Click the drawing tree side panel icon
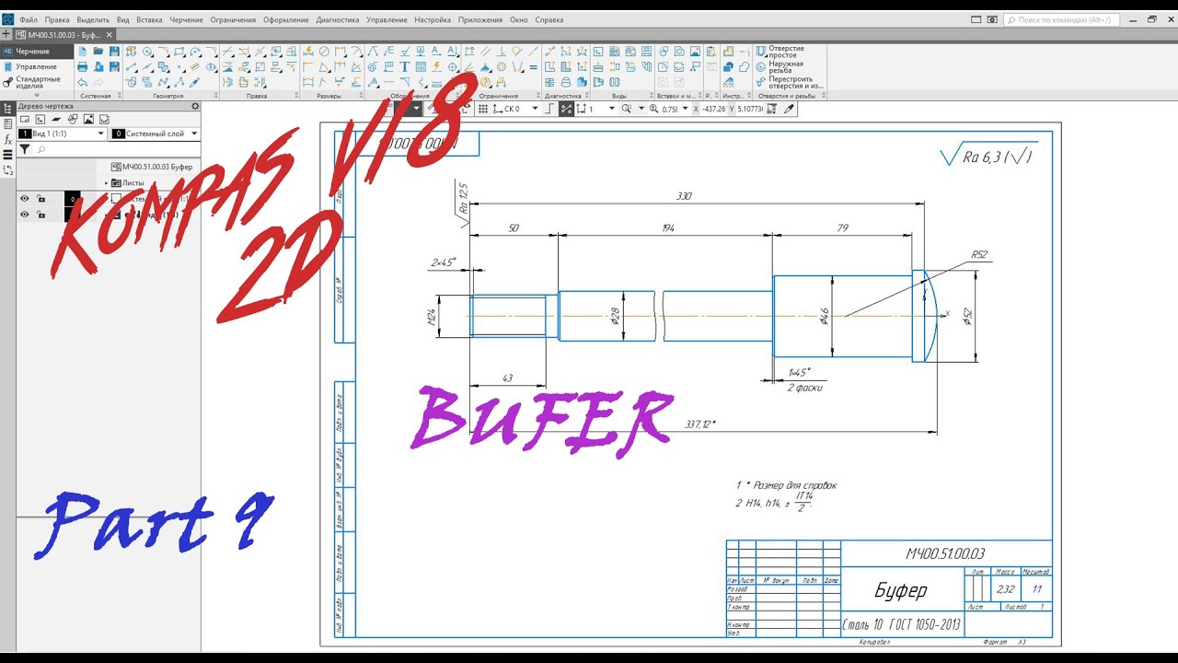Viewport: 1178px width, 663px height. (7, 109)
